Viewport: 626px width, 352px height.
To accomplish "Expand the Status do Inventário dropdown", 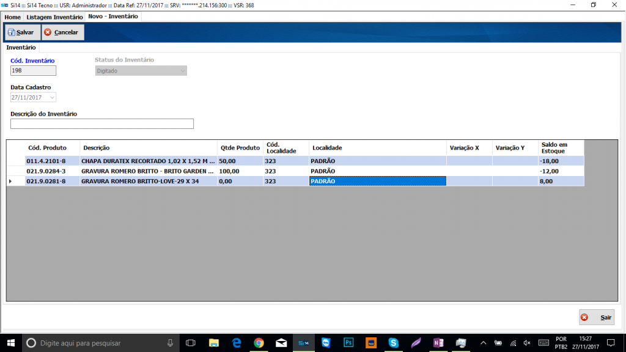I will (182, 71).
